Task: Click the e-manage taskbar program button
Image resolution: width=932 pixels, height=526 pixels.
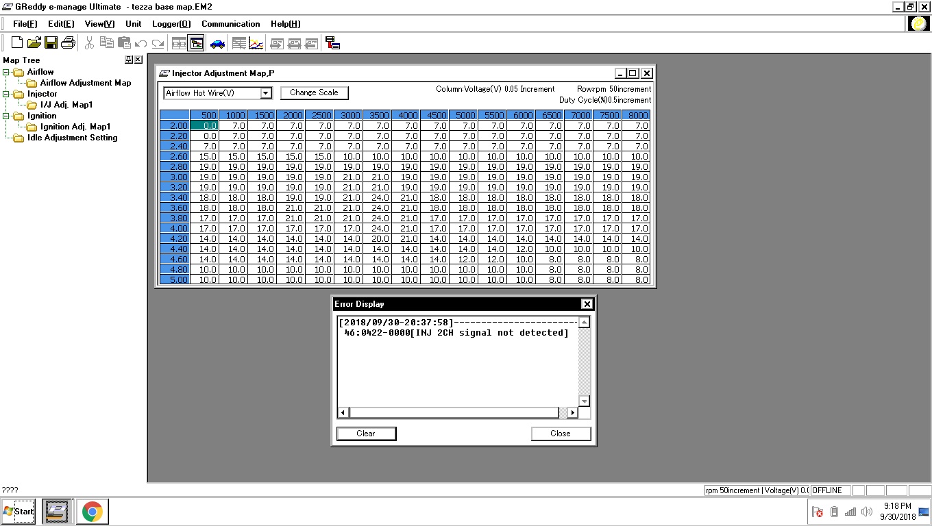Action: point(58,512)
